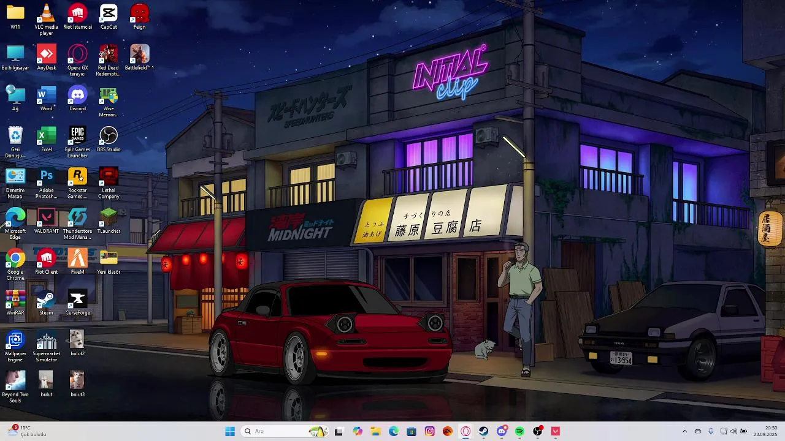Image resolution: width=785 pixels, height=441 pixels.
Task: Launch Excel from desktop
Action: coord(47,139)
